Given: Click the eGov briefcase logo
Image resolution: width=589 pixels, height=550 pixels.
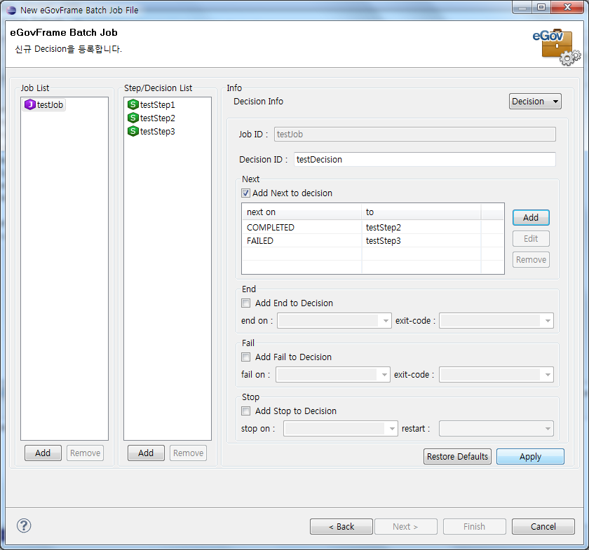Looking at the screenshot, I should 556,48.
